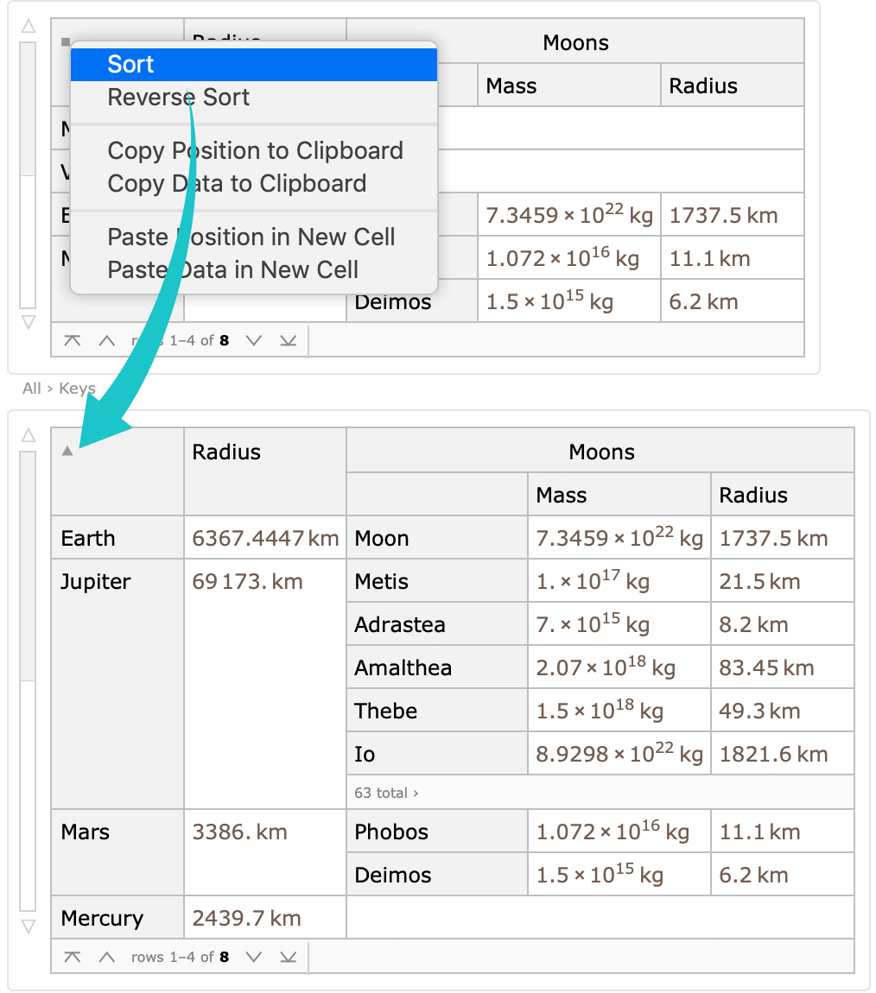
Task: Go to next rows in upper table pager
Action: coord(254,340)
